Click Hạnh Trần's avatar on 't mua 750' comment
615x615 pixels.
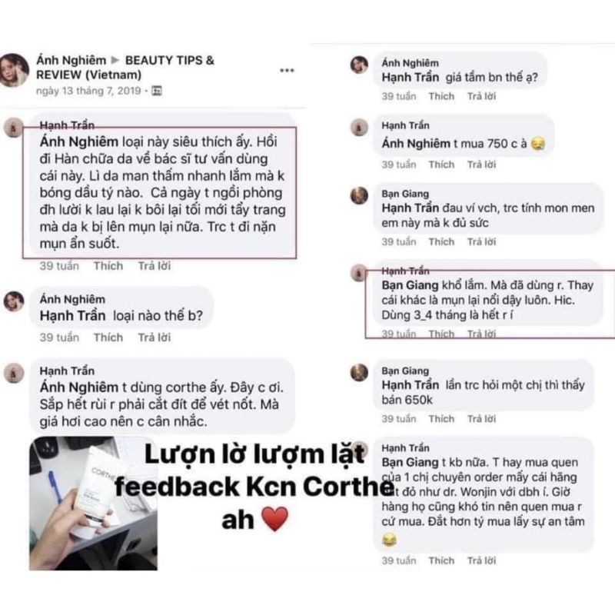[359, 127]
